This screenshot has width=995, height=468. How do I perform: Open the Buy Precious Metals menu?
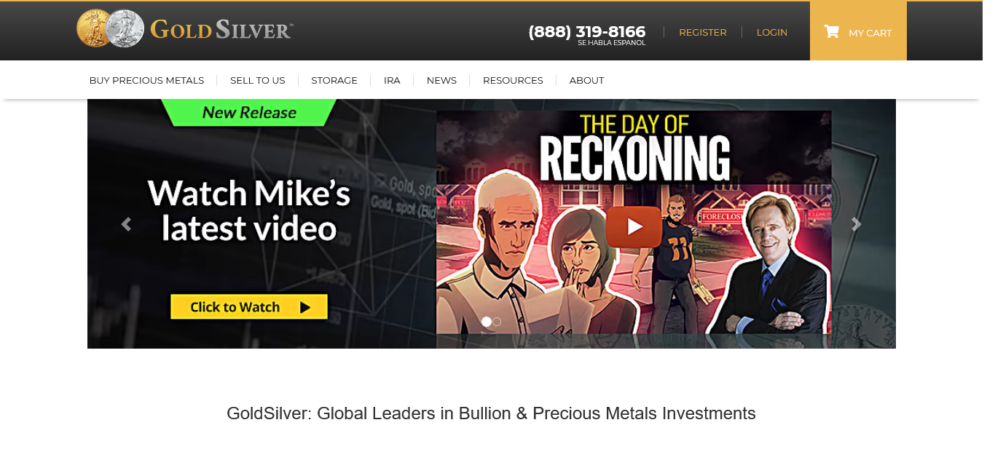(x=146, y=80)
